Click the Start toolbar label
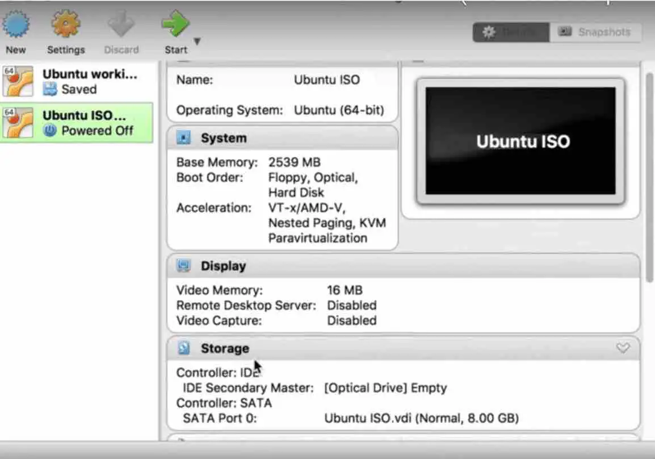Screen dimensions: 655x459 point(176,50)
